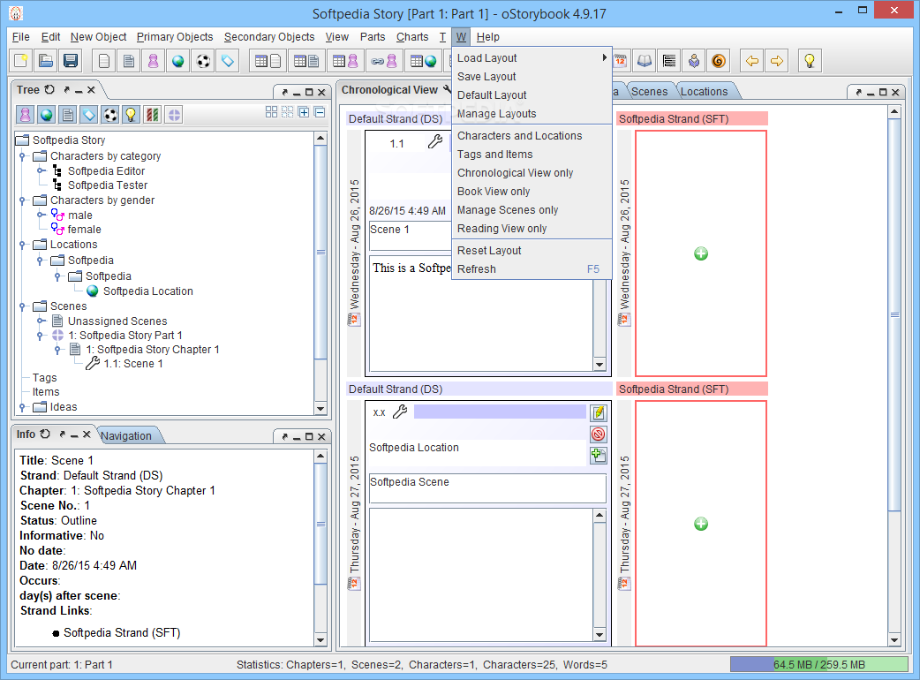Click the text lines manage view icon

pos(669,61)
